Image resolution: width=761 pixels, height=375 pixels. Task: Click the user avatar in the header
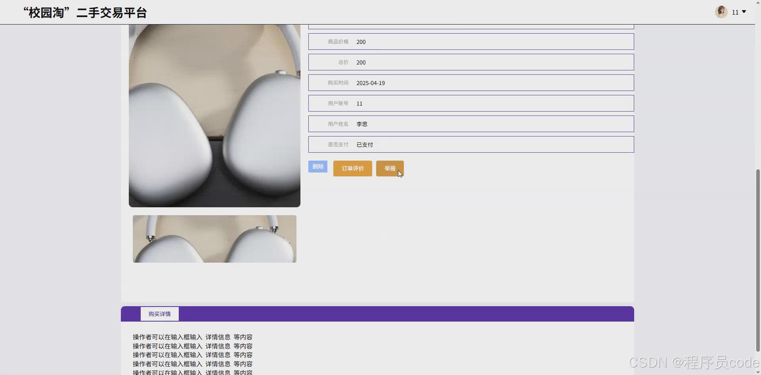click(x=721, y=11)
